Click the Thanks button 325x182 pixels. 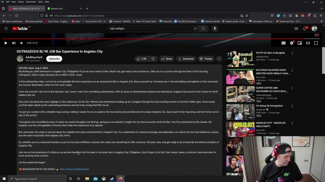[206, 59]
